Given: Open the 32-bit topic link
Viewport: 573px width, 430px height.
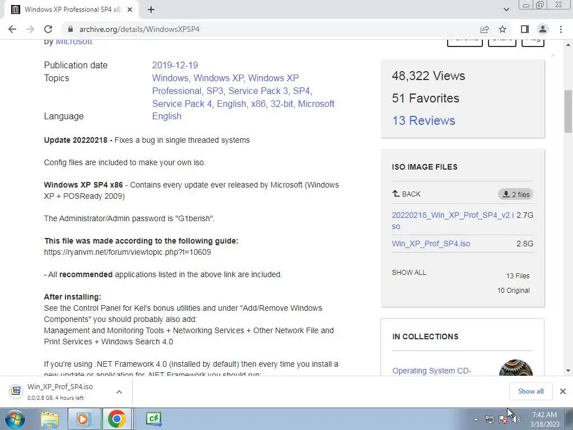Looking at the screenshot, I should point(281,104).
